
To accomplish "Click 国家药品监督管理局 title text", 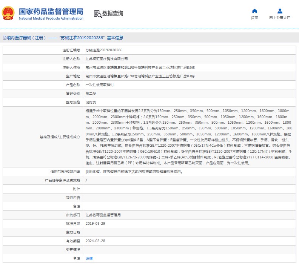I will pyautogui.click(x=51, y=11).
